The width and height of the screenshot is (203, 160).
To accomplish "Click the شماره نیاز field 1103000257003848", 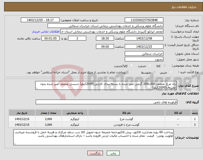I will click(x=144, y=20).
